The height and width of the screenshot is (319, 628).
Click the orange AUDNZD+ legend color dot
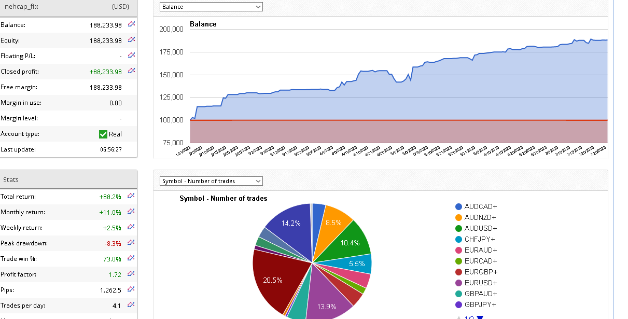coord(459,217)
